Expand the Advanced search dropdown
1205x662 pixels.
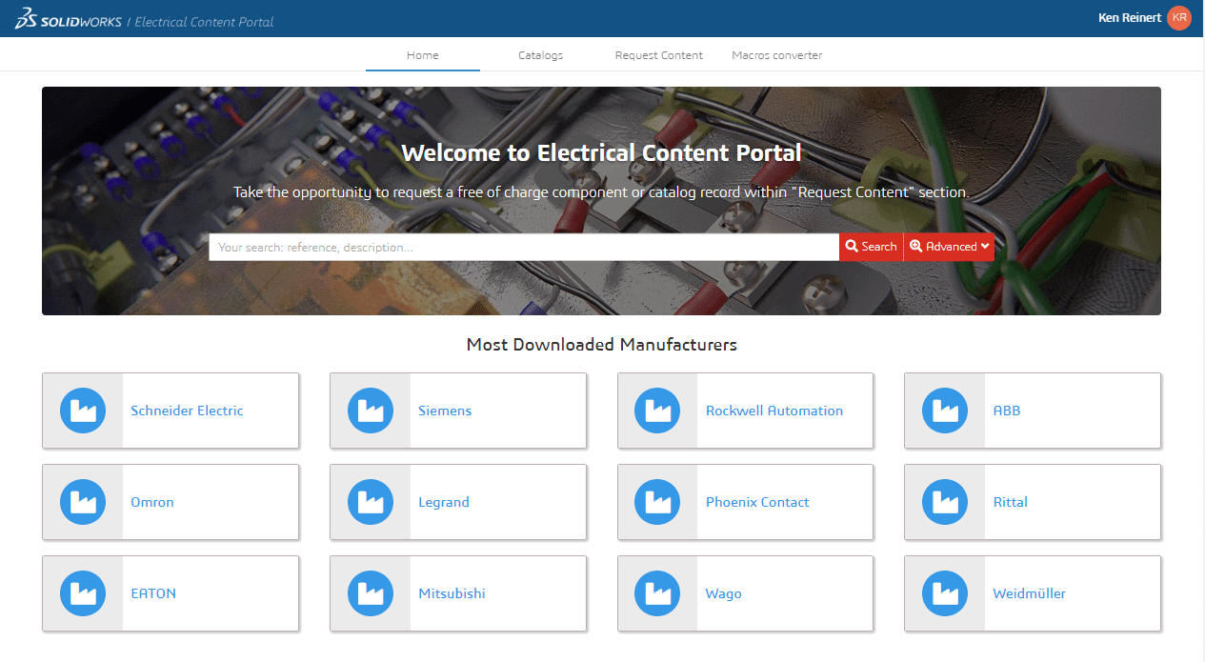click(x=950, y=247)
